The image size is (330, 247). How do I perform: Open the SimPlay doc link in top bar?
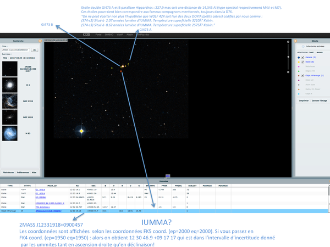pos(143,35)
